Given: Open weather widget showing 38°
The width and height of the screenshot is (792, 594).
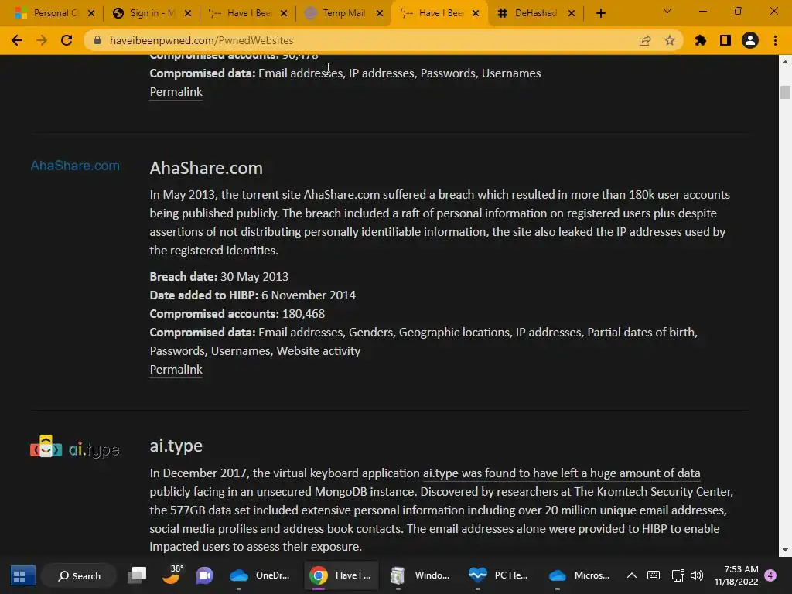Looking at the screenshot, I should tap(172, 575).
